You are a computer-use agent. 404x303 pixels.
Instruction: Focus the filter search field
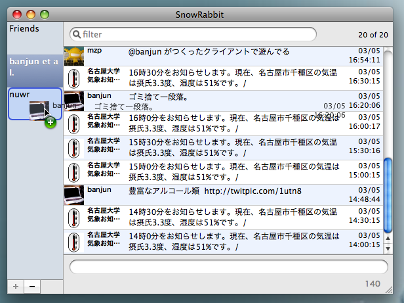point(193,34)
